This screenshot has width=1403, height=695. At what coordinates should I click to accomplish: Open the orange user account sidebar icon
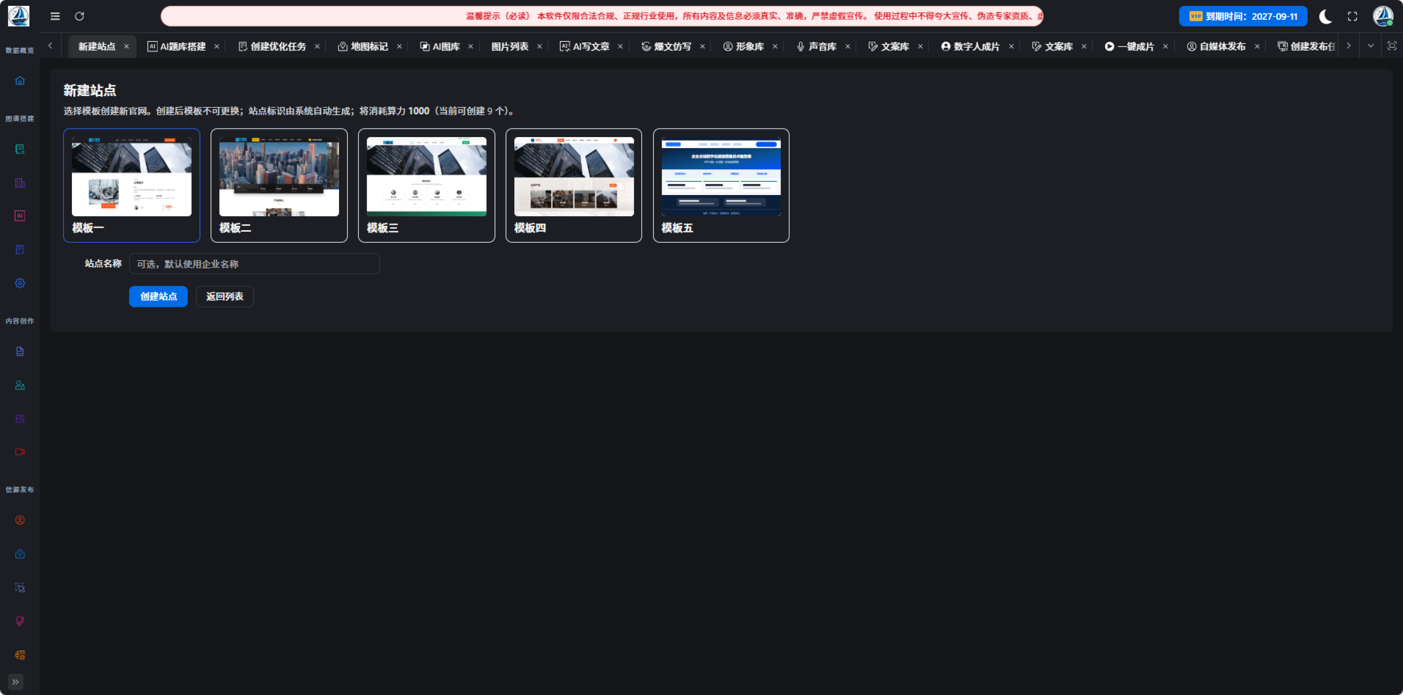[20, 520]
